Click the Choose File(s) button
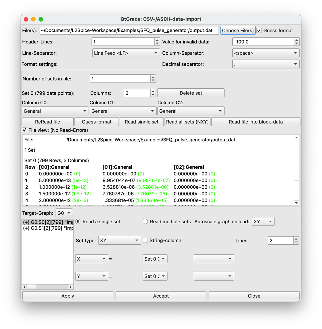The height and width of the screenshot is (329, 322). [238, 31]
